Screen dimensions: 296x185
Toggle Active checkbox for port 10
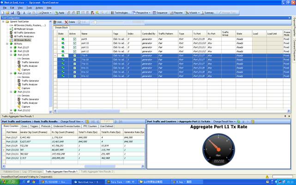pyautogui.click(x=75, y=43)
